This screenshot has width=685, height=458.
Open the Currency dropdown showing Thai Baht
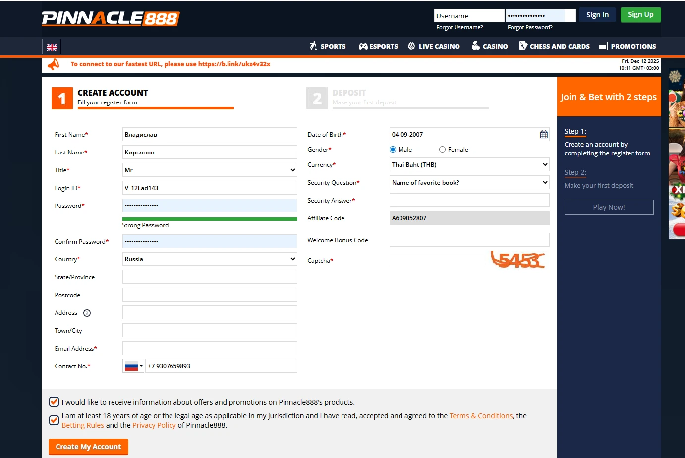(469, 164)
